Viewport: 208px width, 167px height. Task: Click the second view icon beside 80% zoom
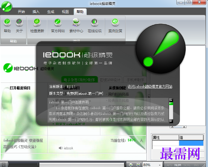[x=138, y=165]
